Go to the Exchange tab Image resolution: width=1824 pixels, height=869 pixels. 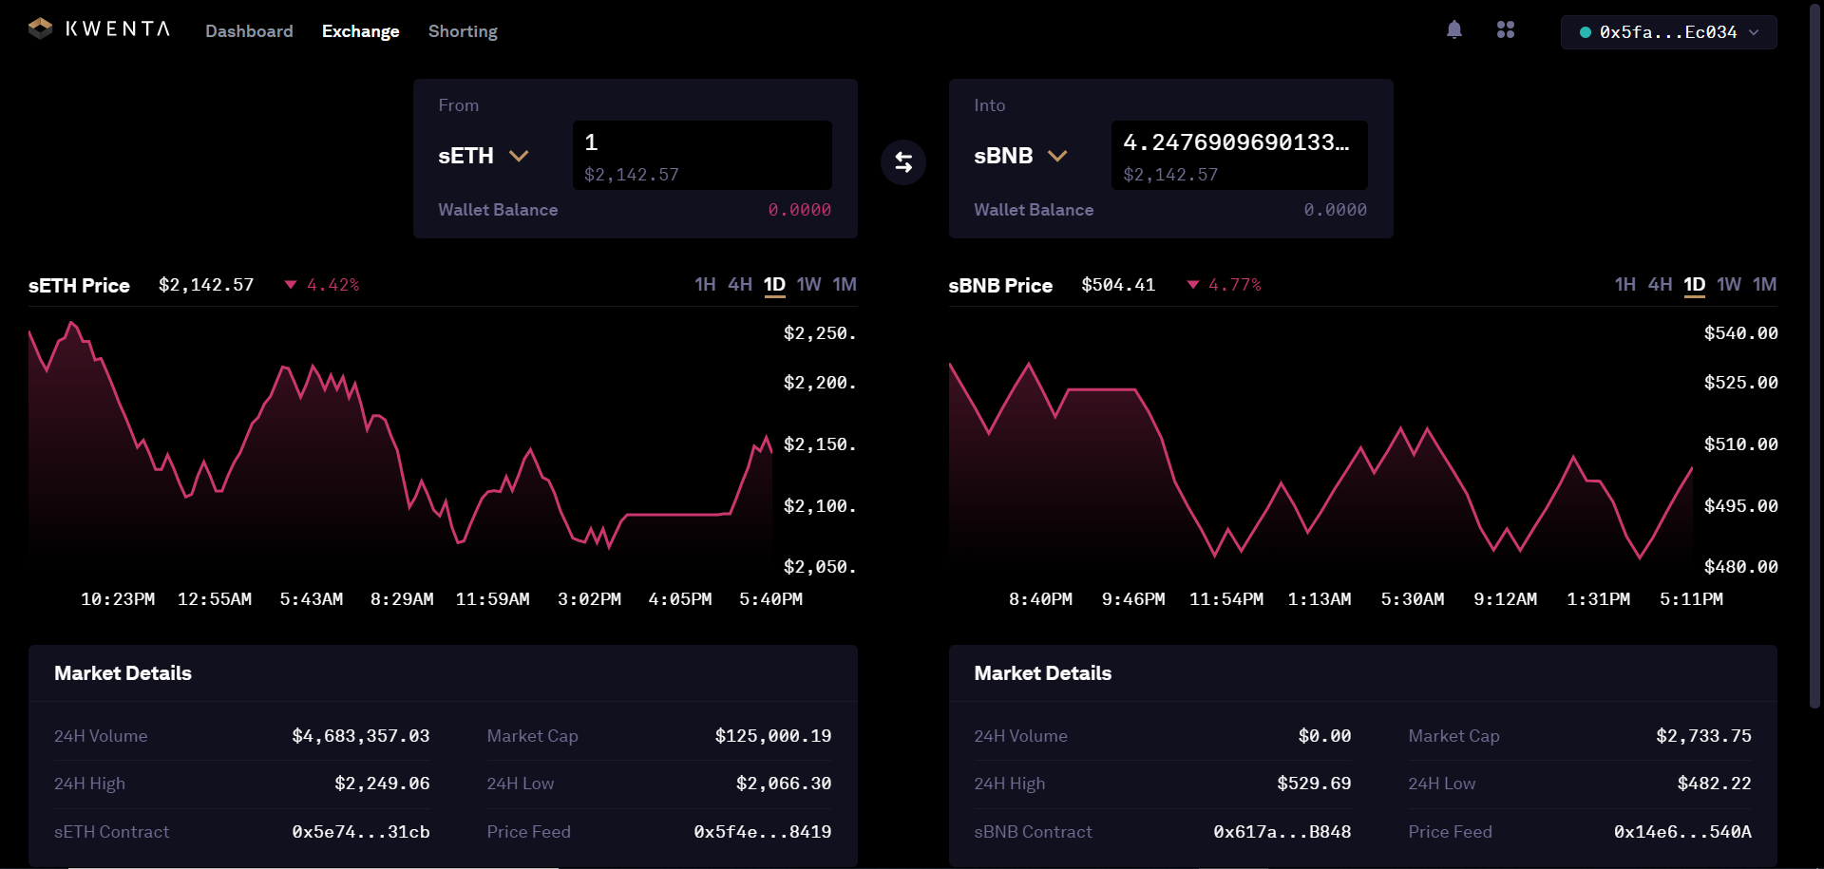[361, 31]
